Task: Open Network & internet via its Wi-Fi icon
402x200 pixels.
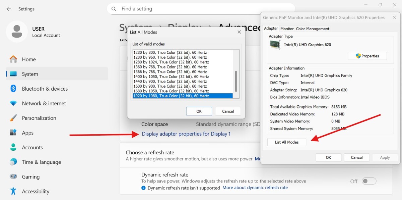Action: pos(13,103)
